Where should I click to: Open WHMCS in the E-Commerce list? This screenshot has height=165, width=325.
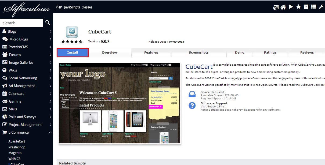(x=14, y=159)
